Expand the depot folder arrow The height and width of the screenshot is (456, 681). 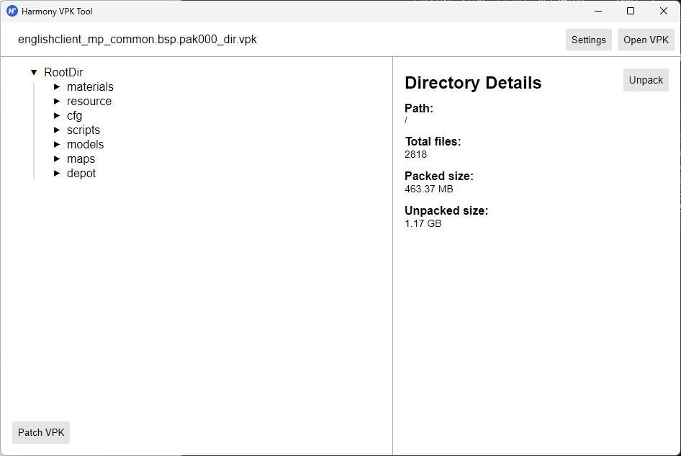point(57,174)
